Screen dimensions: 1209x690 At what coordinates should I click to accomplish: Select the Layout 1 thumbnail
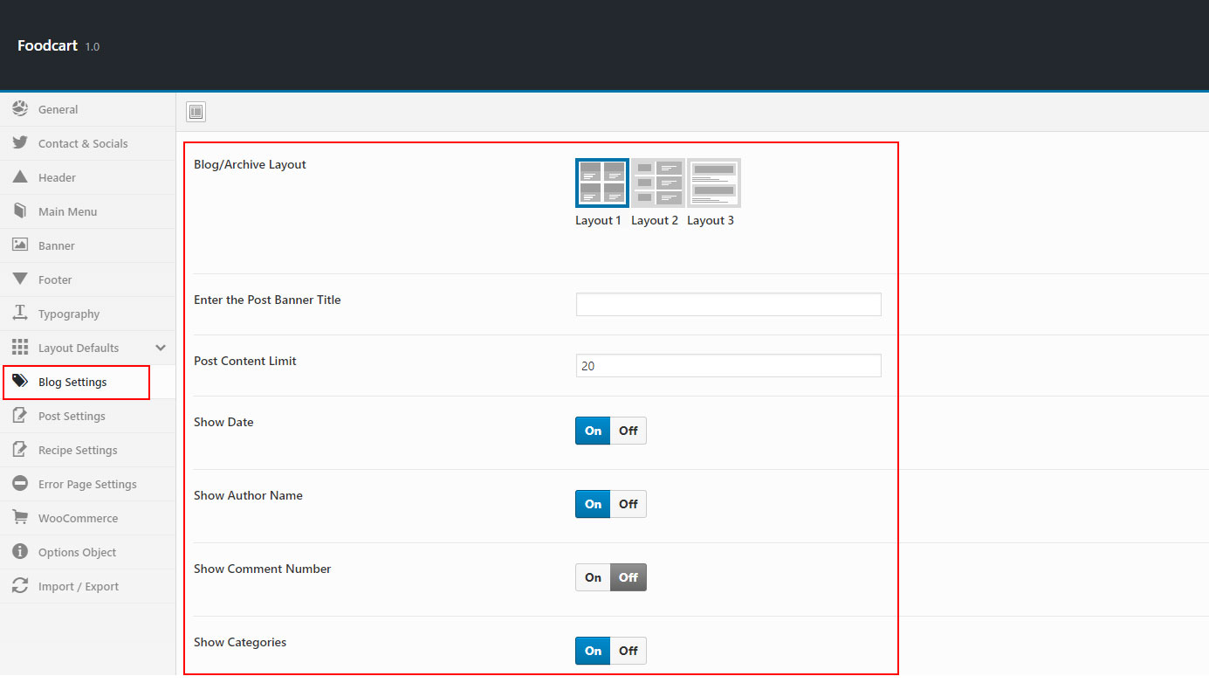pos(602,183)
